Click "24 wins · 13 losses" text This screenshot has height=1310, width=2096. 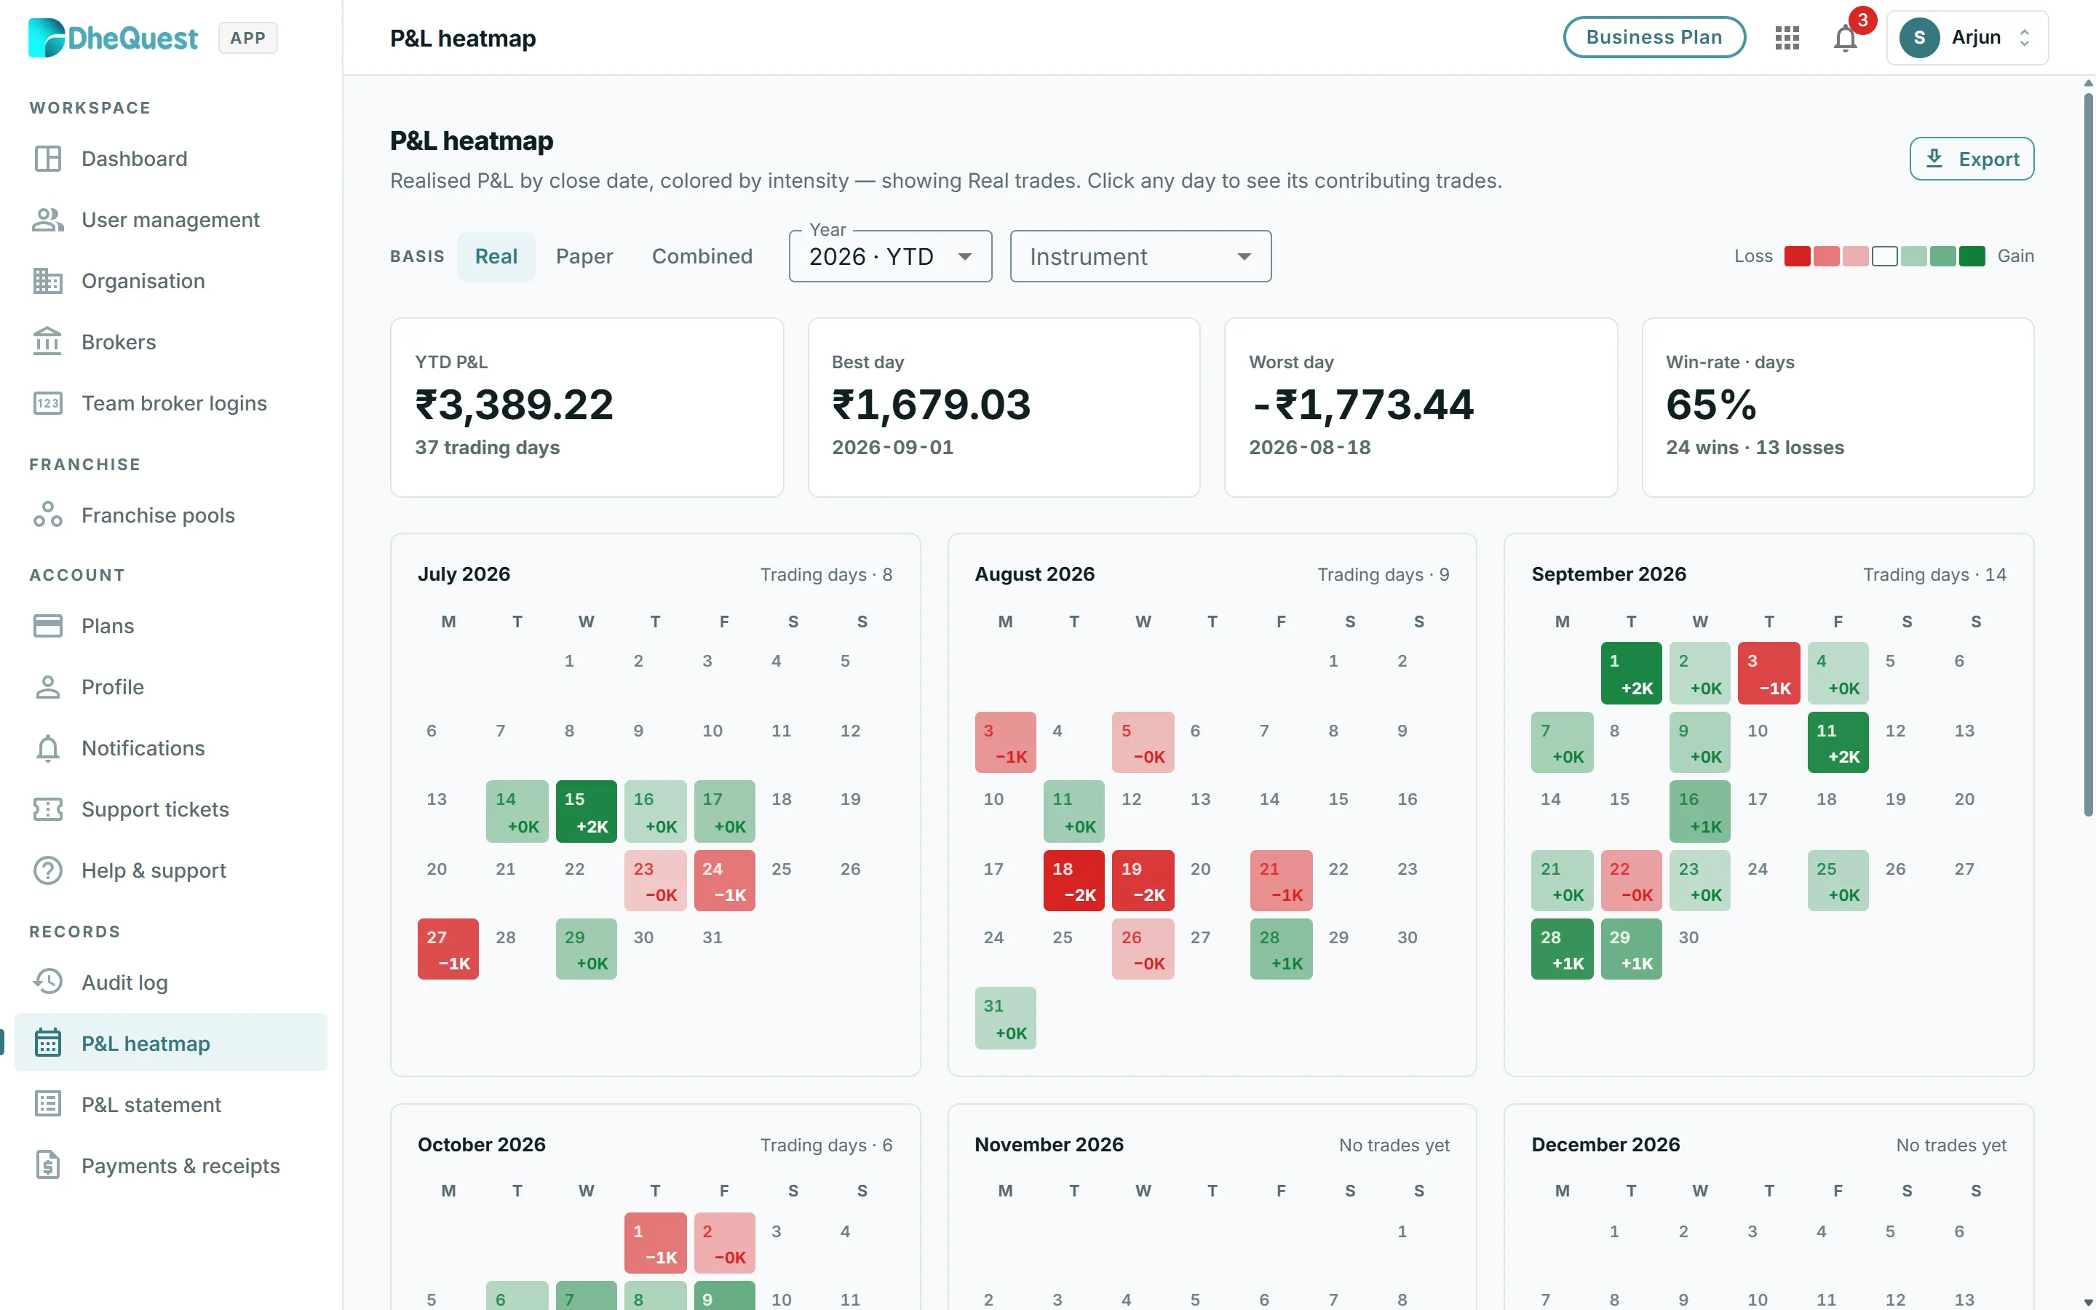[1755, 448]
